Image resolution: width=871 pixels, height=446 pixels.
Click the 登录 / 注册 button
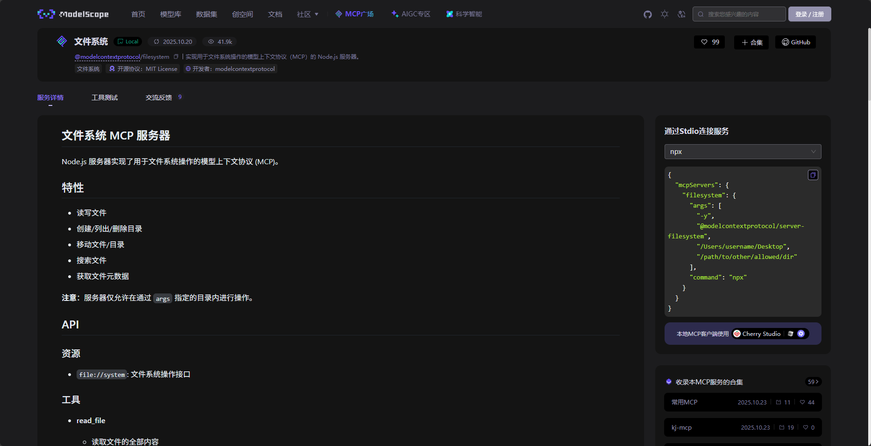809,14
